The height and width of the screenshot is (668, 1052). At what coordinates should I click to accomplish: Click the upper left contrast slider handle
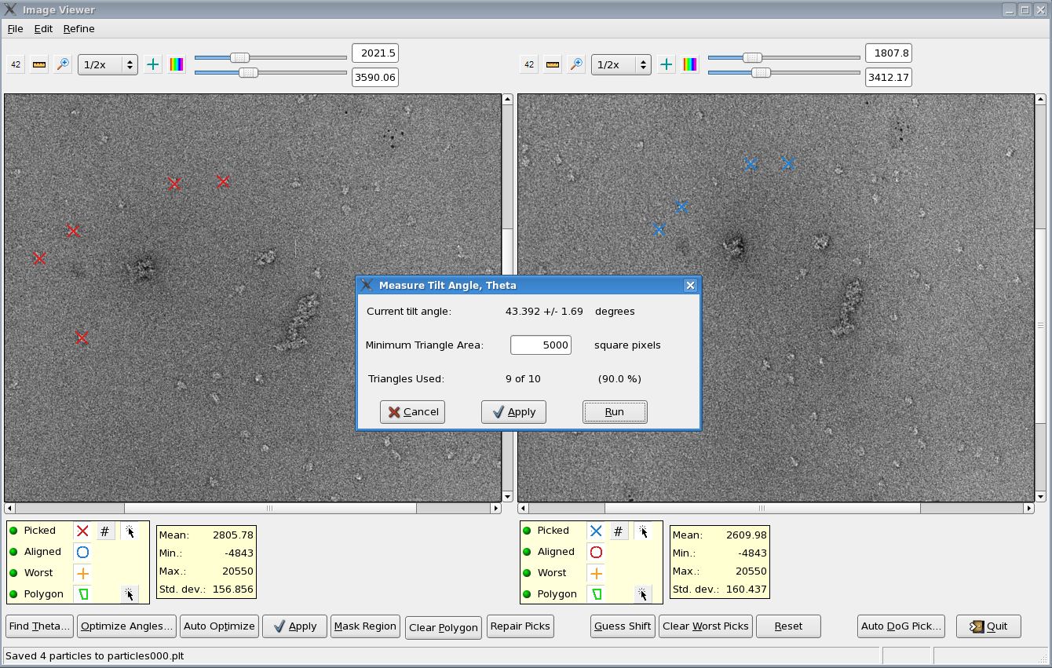(x=240, y=57)
